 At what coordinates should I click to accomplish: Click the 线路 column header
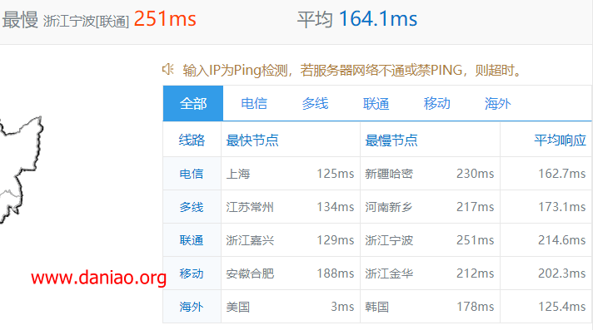click(192, 140)
